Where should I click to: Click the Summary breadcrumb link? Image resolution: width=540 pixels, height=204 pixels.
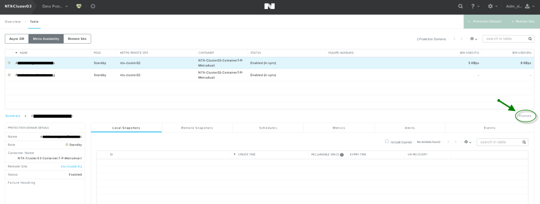point(13,116)
